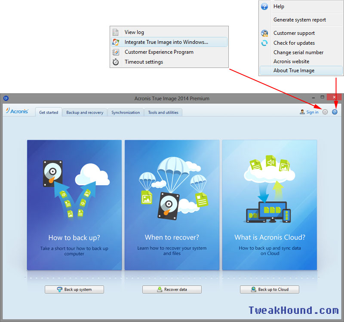Click the Back up system button

(74, 289)
